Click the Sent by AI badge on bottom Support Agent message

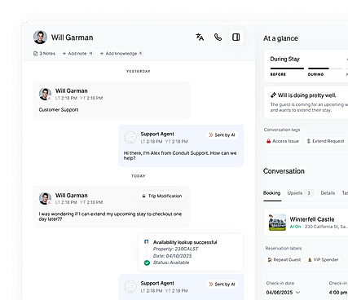point(222,284)
